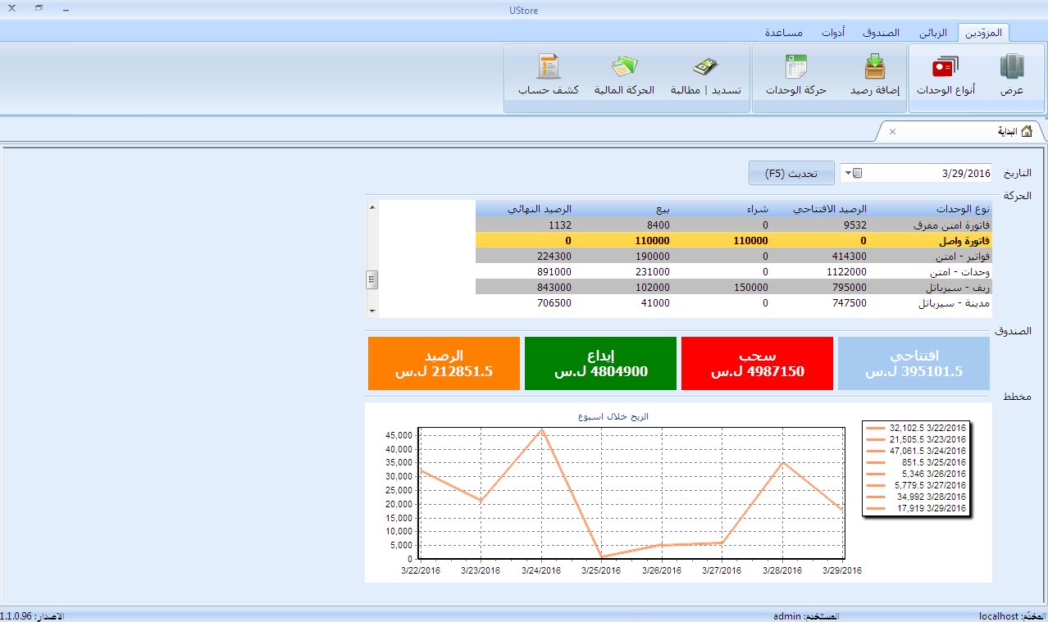Open كشف حساب account statement icon
The height and width of the screenshot is (622, 1048).
click(549, 75)
